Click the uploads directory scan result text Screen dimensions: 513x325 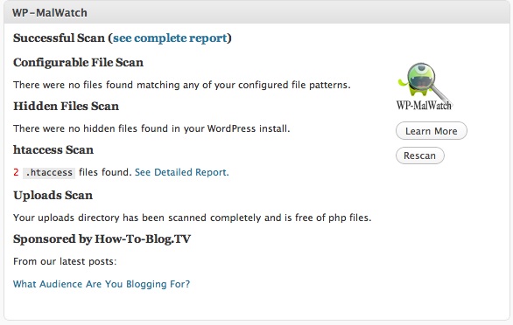pos(193,218)
